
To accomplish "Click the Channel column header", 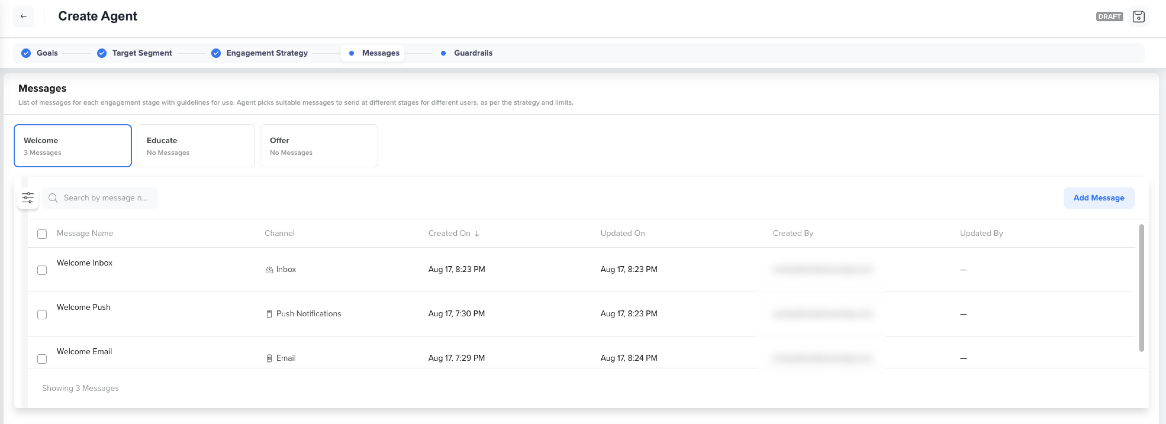I will click(279, 233).
